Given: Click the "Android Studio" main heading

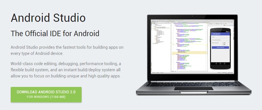Looking at the screenshot, I should pyautogui.click(x=48, y=18).
